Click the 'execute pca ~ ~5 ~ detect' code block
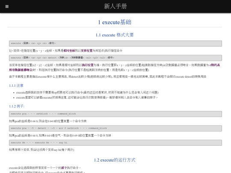 (115, 128)
